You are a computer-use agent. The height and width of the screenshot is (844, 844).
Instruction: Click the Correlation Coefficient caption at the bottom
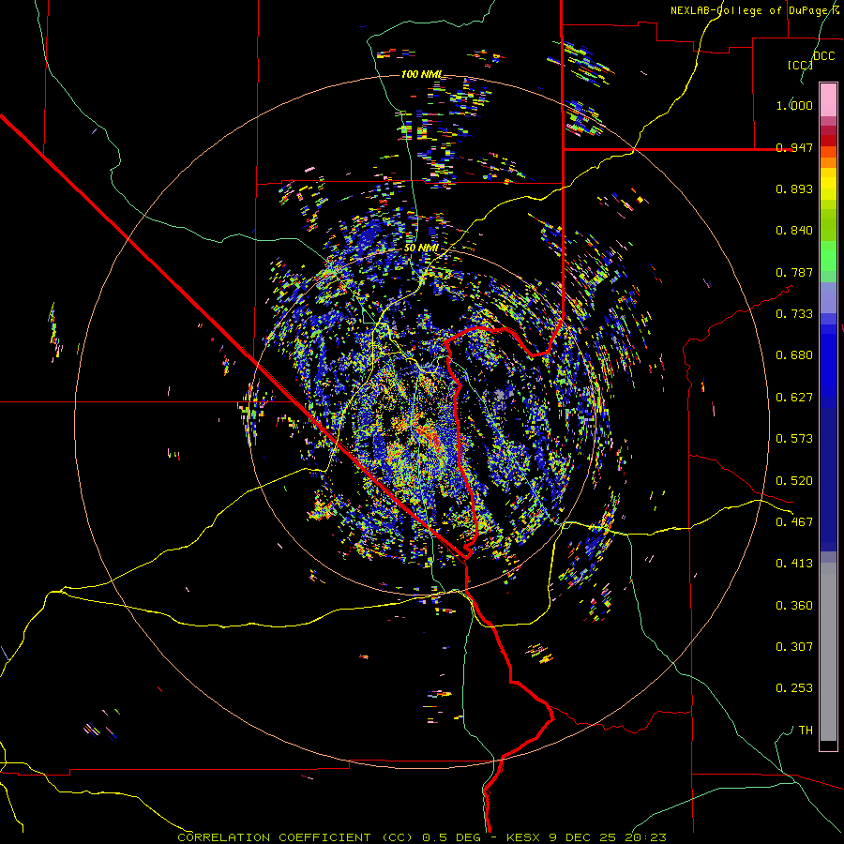(422, 837)
